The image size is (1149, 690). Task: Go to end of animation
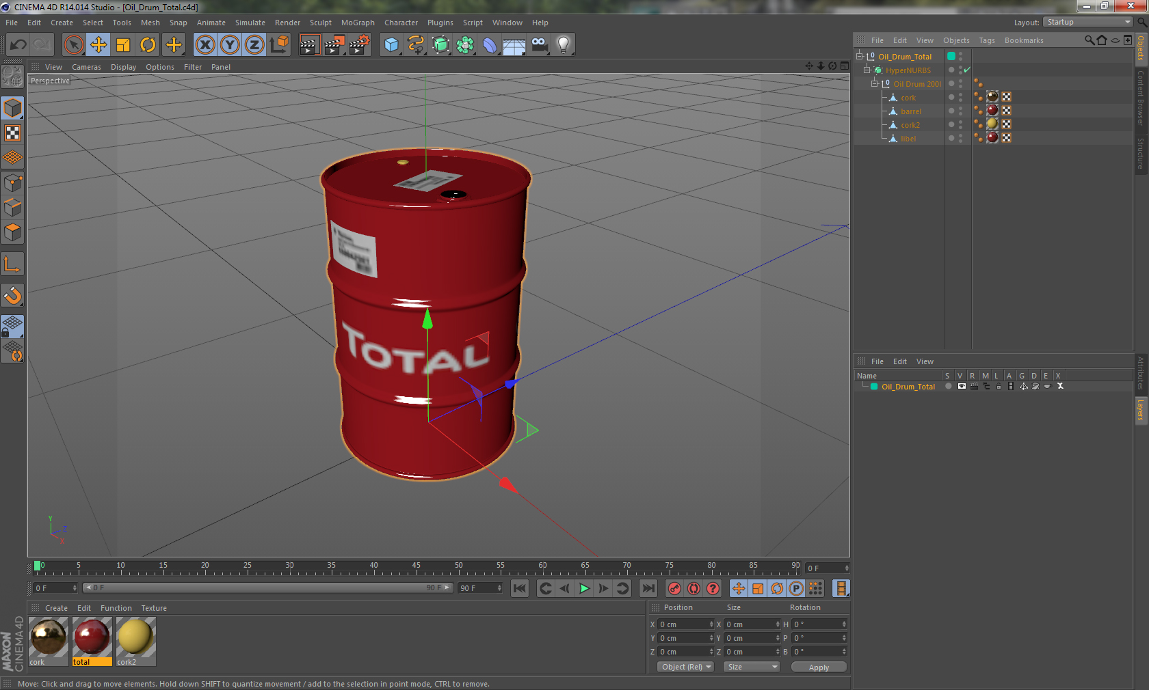click(x=648, y=588)
